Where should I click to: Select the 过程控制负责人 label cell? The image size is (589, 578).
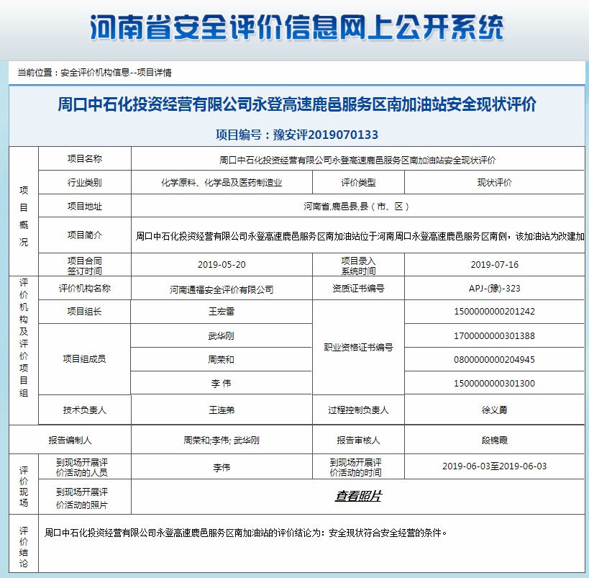(x=358, y=410)
